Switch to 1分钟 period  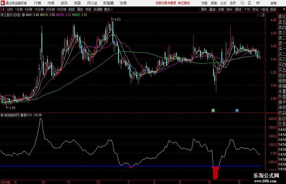click(x=18, y=9)
